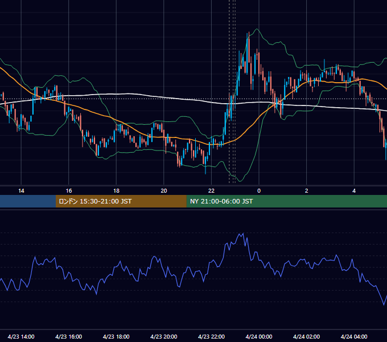Click the 18 hour label on price chart axis
The width and height of the screenshot is (387, 342).
(116, 191)
